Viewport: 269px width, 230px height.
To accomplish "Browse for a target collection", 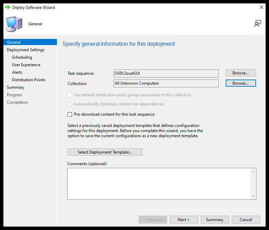I will click(240, 83).
